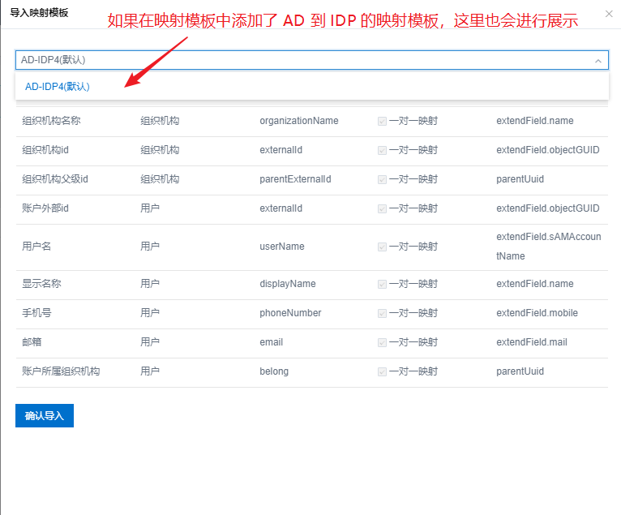Toggle the 一对一映射 checkbox for 组织机构id
The width and height of the screenshot is (621, 515).
click(382, 150)
